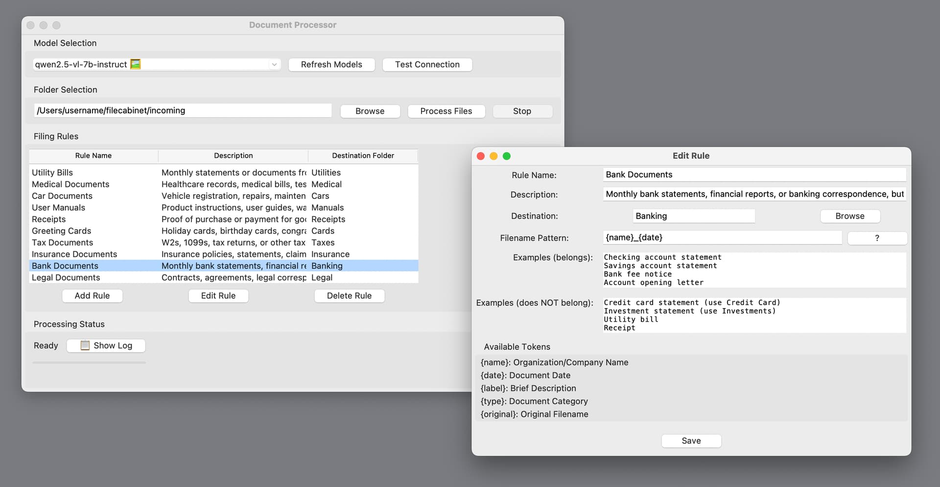Browse for destination folder in Edit Rule
This screenshot has height=487, width=940.
coord(850,216)
